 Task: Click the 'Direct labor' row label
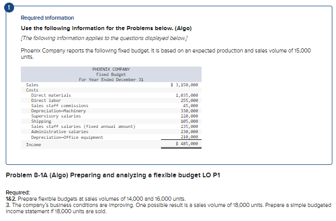46,100
